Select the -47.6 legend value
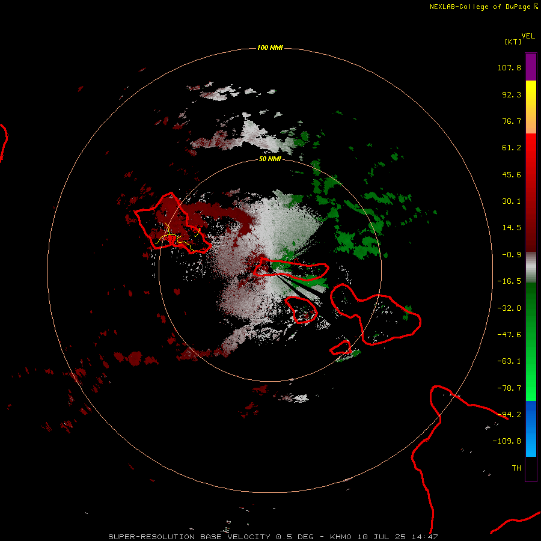Image resolution: width=541 pixels, height=541 pixels. [509, 335]
